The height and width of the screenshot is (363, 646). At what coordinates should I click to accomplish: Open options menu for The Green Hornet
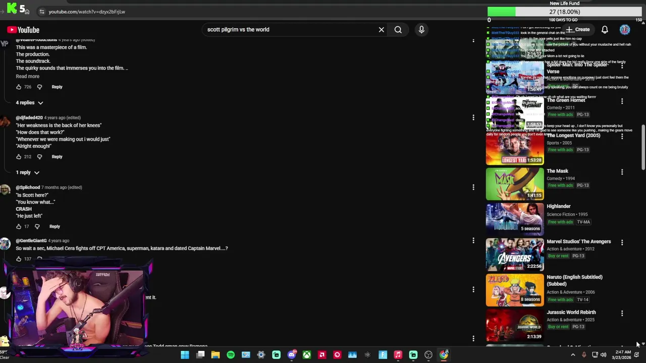(622, 101)
